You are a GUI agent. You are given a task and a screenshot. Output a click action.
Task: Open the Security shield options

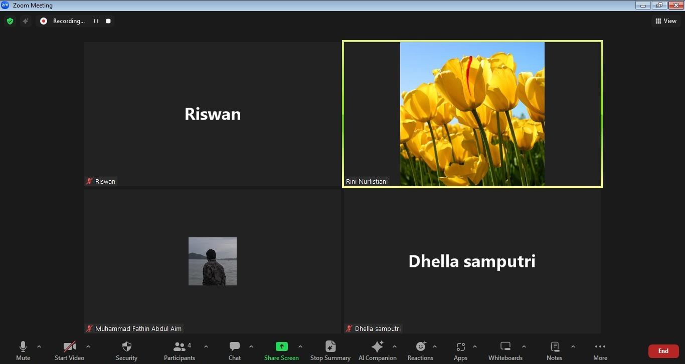(x=126, y=350)
